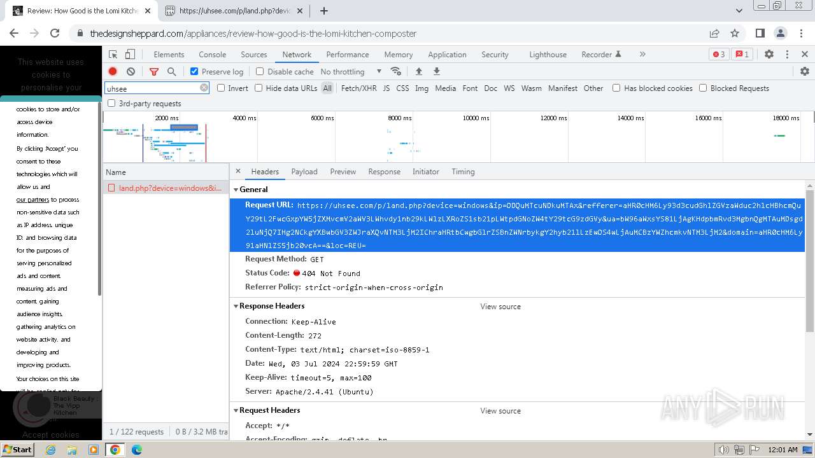The width and height of the screenshot is (815, 458).
Task: Click the browser address bar URL
Action: [x=253, y=34]
